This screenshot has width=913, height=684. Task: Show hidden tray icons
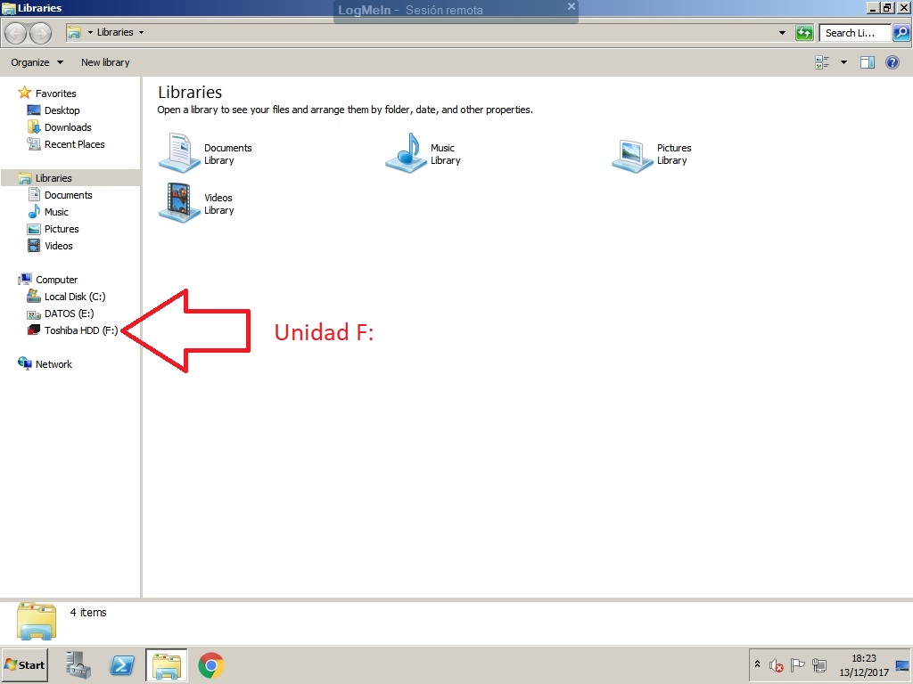click(758, 664)
